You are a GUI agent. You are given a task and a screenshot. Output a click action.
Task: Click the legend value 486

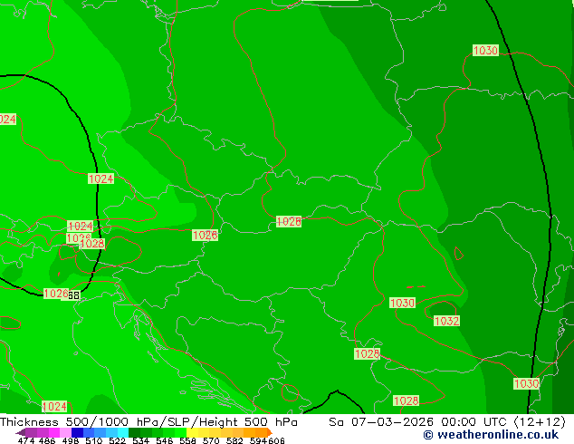(47, 440)
